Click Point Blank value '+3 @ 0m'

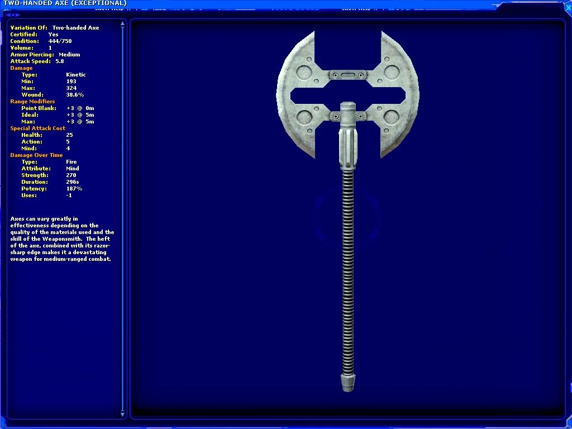point(80,108)
